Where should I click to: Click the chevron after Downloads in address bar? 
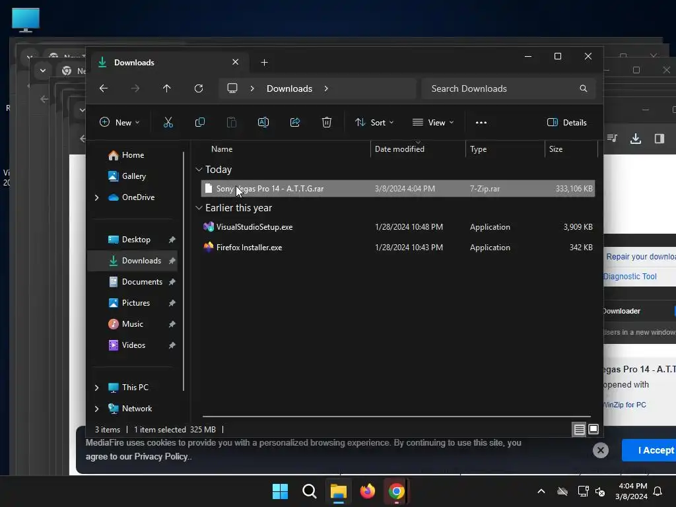[326, 88]
